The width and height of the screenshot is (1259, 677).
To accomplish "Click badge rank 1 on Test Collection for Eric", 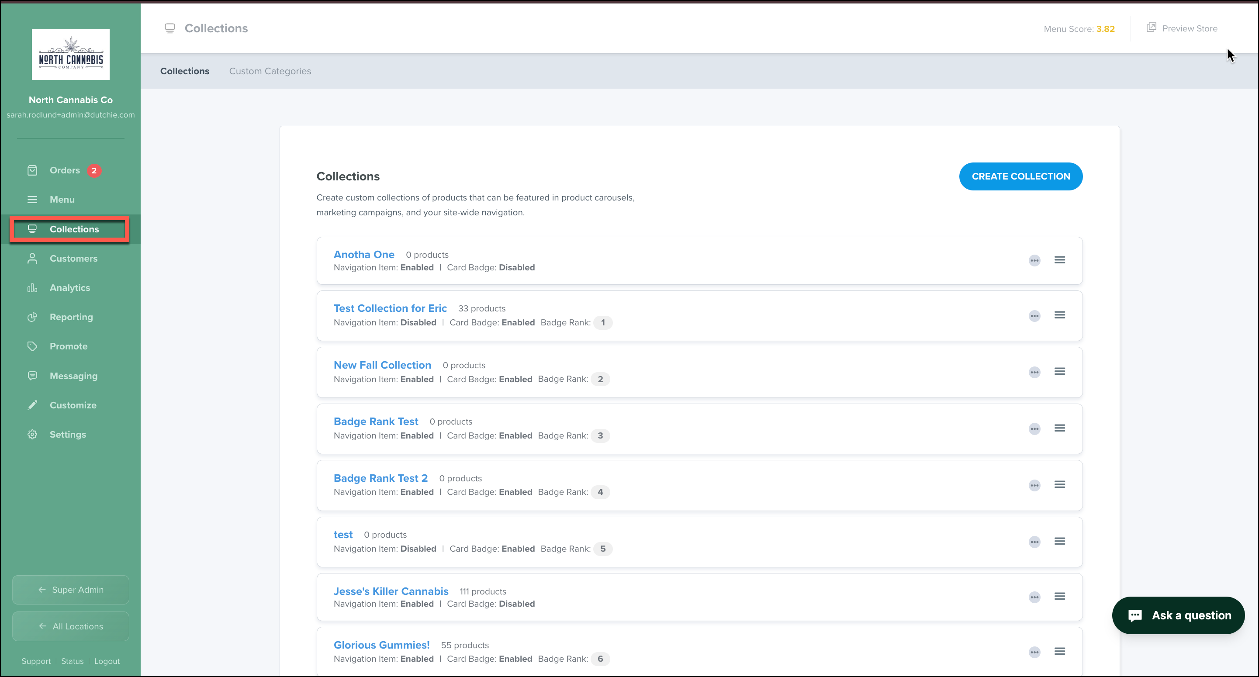I will tap(602, 323).
